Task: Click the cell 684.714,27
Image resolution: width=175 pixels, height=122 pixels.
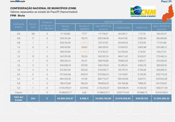Action: [103, 79]
